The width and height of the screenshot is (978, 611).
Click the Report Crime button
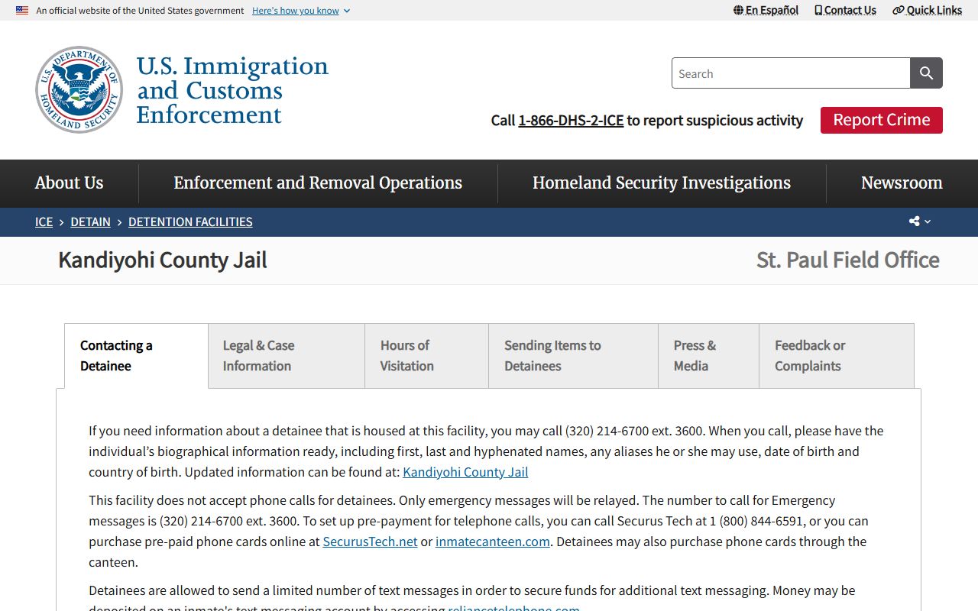click(x=881, y=120)
